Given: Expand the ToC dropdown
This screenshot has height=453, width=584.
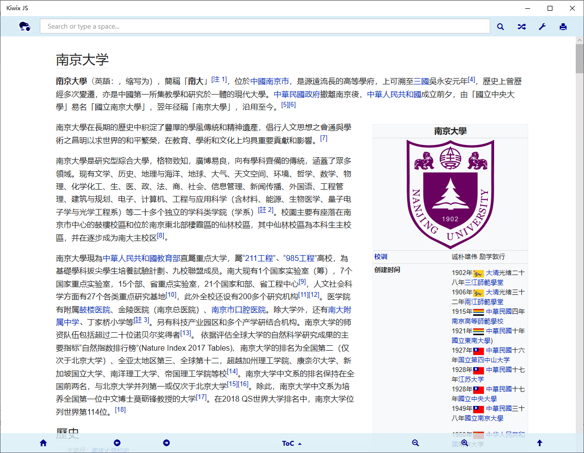Looking at the screenshot, I should pos(292,443).
